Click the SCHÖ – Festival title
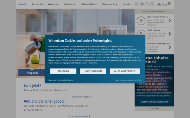 tap(154, 30)
